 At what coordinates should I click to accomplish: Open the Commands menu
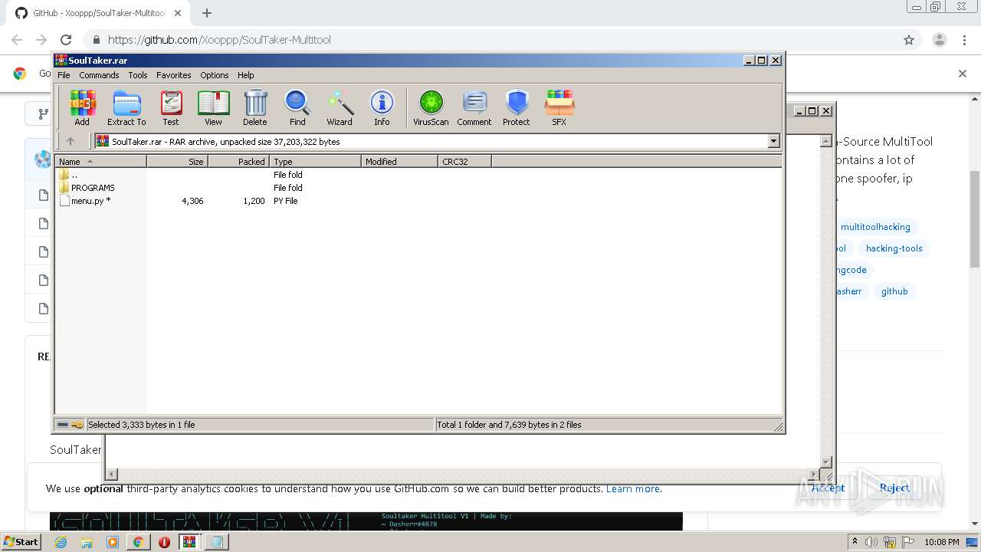pos(99,75)
